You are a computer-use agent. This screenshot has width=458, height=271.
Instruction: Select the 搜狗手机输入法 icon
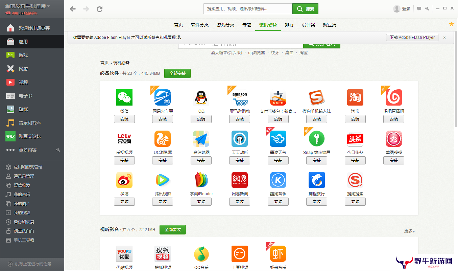point(317,97)
